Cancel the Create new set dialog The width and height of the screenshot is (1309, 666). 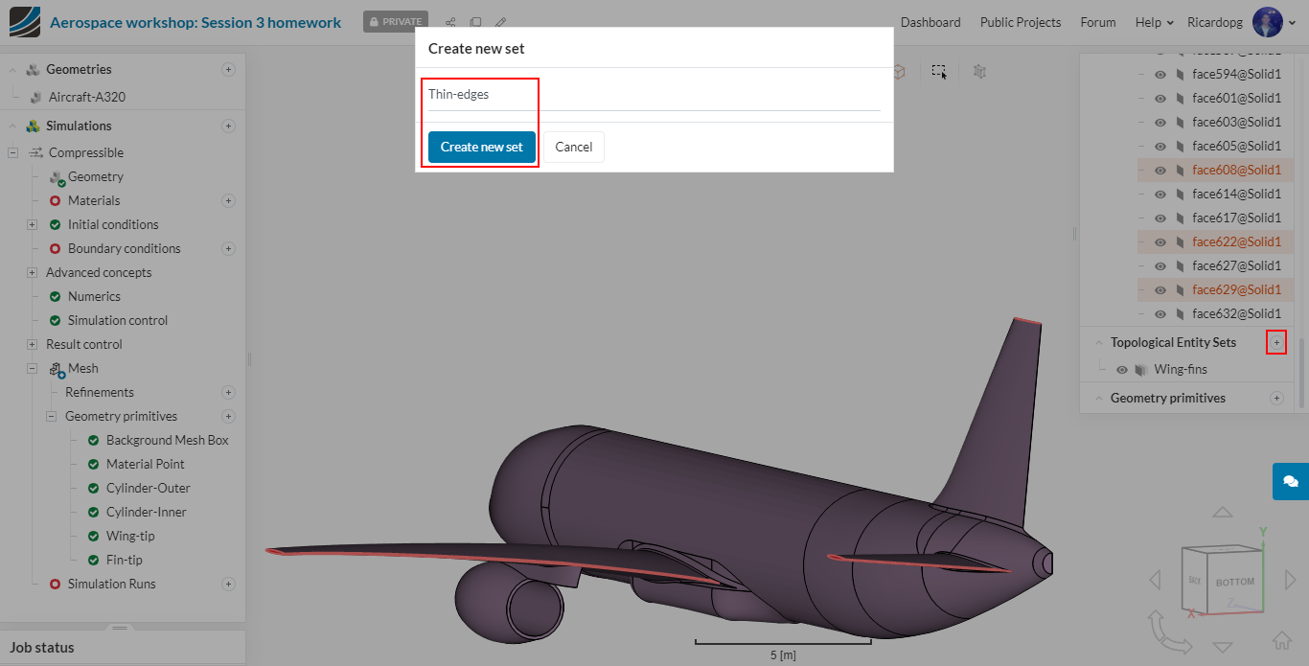coord(574,147)
